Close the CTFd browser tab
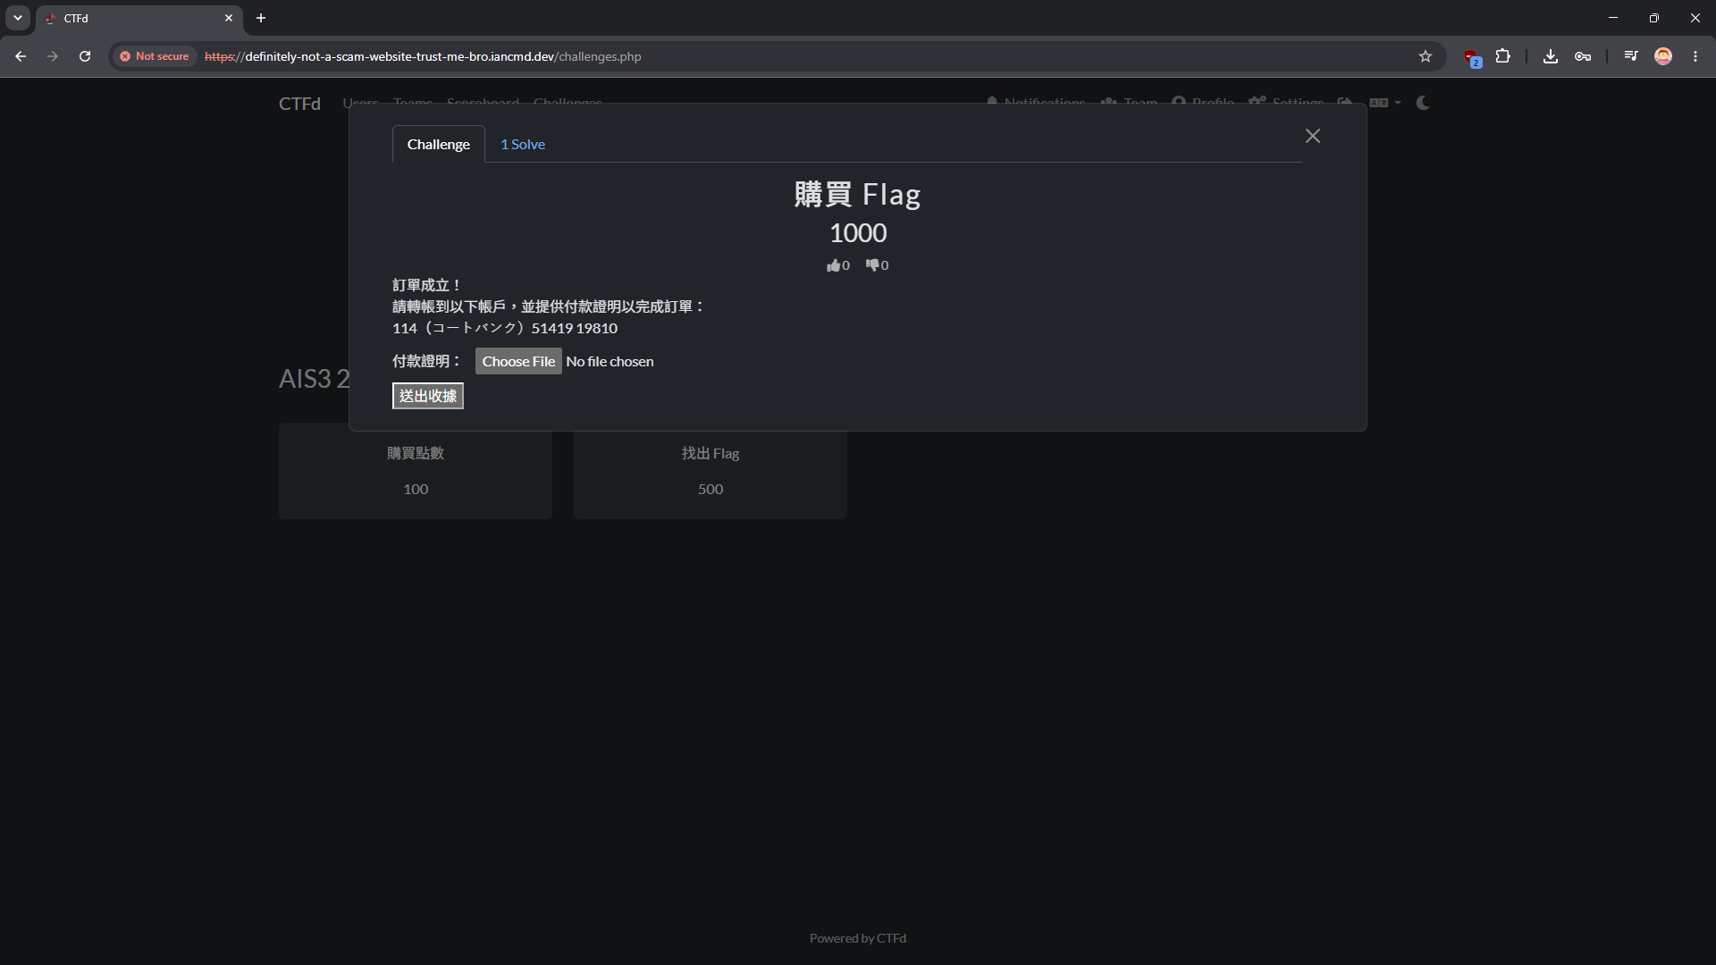Screen dimensions: 1716x965 click(x=229, y=18)
